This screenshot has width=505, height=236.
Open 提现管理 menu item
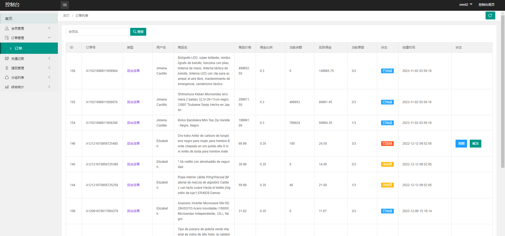[x=29, y=68]
